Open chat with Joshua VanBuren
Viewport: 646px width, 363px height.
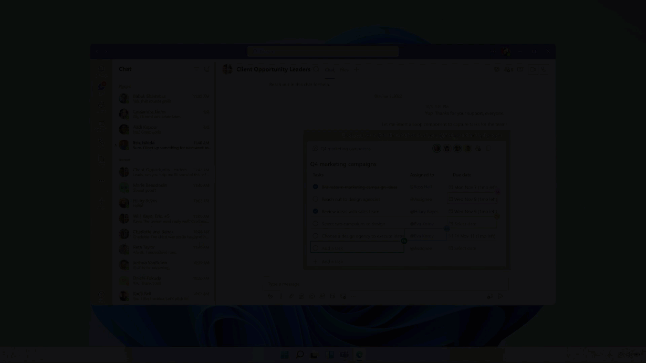(164, 265)
